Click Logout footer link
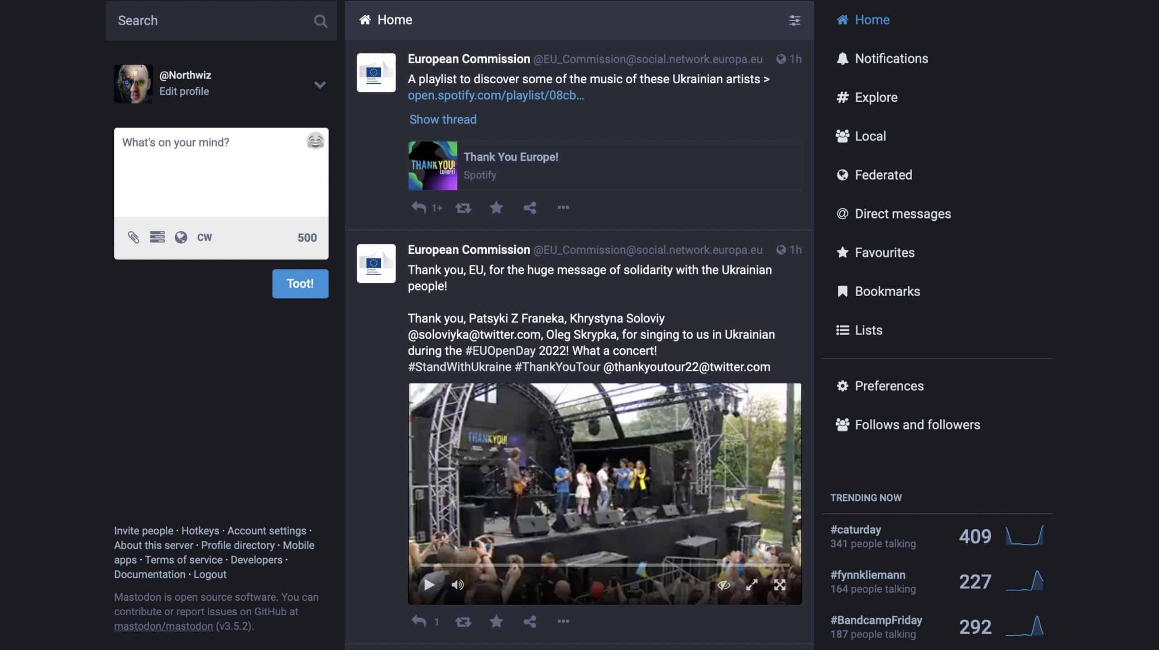The image size is (1159, 650). point(210,574)
